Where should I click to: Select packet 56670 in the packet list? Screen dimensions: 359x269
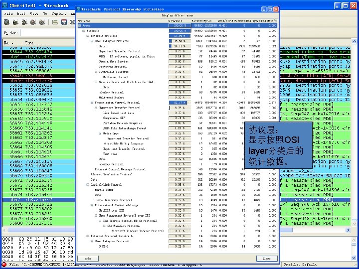[38, 176]
